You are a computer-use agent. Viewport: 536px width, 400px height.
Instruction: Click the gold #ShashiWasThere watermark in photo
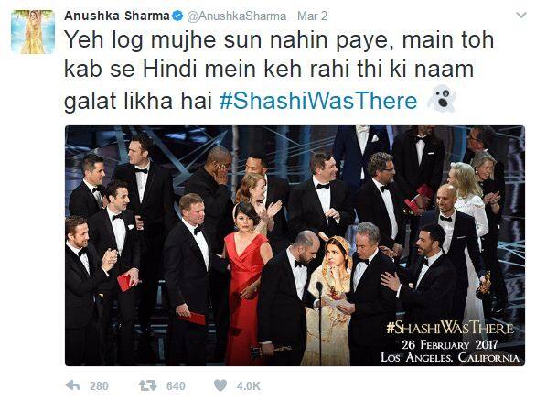click(450, 328)
